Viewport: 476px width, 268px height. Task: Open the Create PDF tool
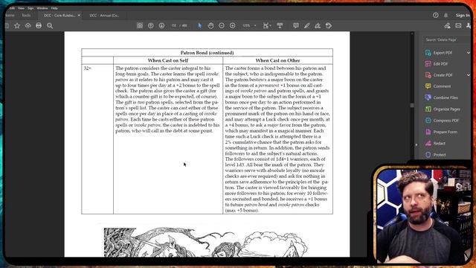tap(443, 75)
